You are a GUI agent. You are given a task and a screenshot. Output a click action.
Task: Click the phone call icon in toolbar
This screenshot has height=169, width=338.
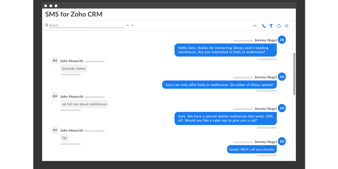click(264, 26)
